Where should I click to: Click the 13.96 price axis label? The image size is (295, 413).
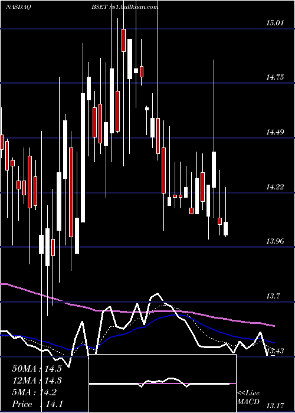pos(275,241)
